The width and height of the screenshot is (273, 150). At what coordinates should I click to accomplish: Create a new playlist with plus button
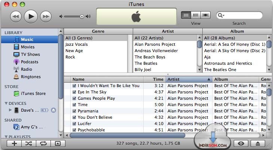tap(14, 143)
